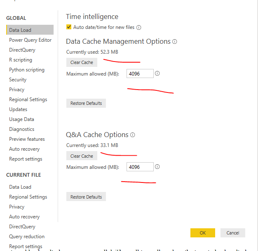Go to Global DirectQuery options
Image resolution: width=258 pixels, height=251 pixels.
(x=22, y=50)
